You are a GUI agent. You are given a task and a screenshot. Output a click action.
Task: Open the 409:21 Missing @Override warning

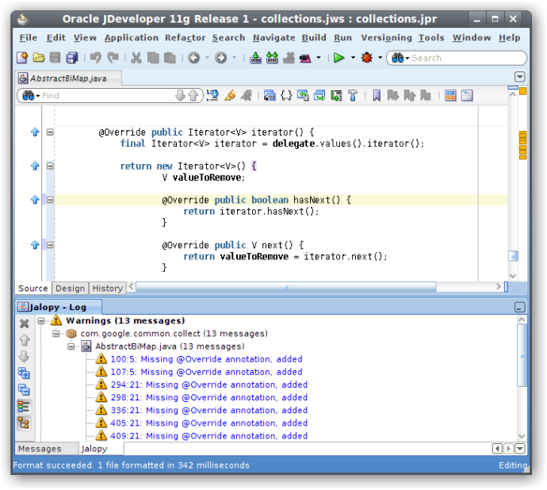209,436
